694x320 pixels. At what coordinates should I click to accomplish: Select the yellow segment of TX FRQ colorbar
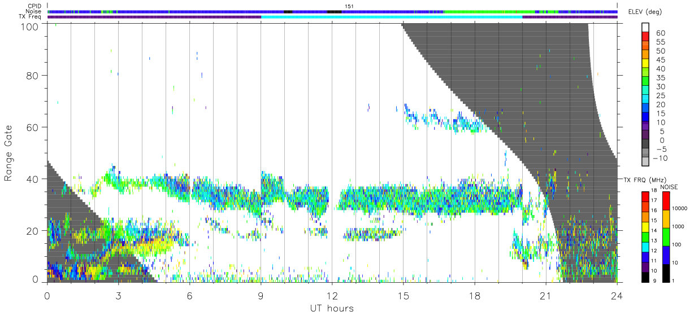[x=645, y=227]
